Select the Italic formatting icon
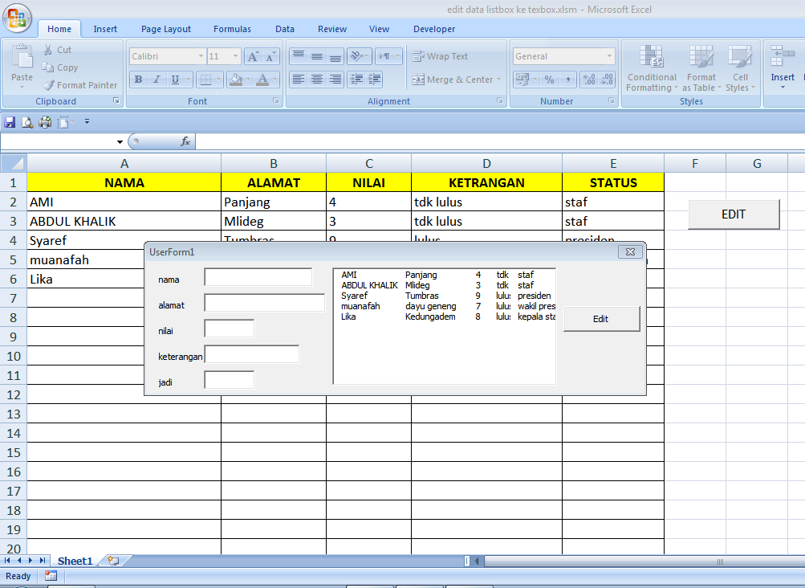 pyautogui.click(x=157, y=79)
